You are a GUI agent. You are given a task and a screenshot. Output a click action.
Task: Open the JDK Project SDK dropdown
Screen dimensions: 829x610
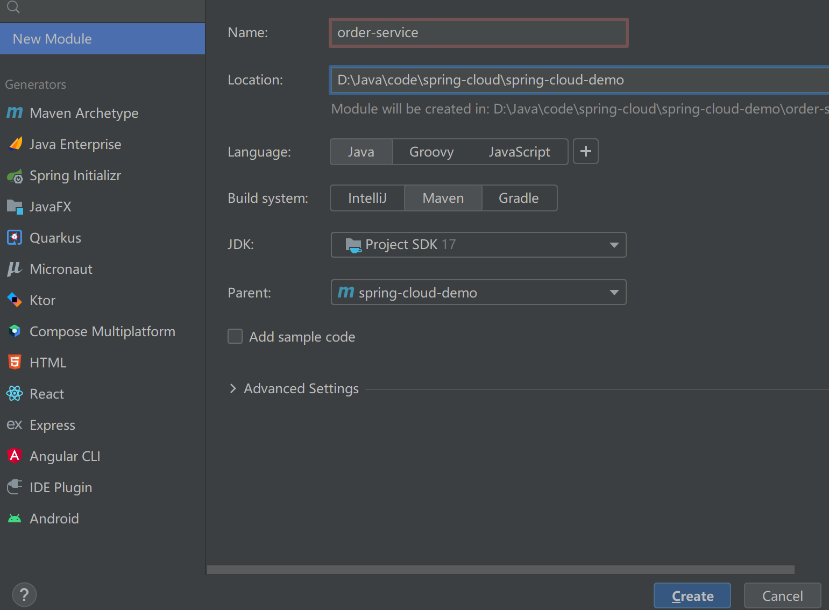(479, 245)
